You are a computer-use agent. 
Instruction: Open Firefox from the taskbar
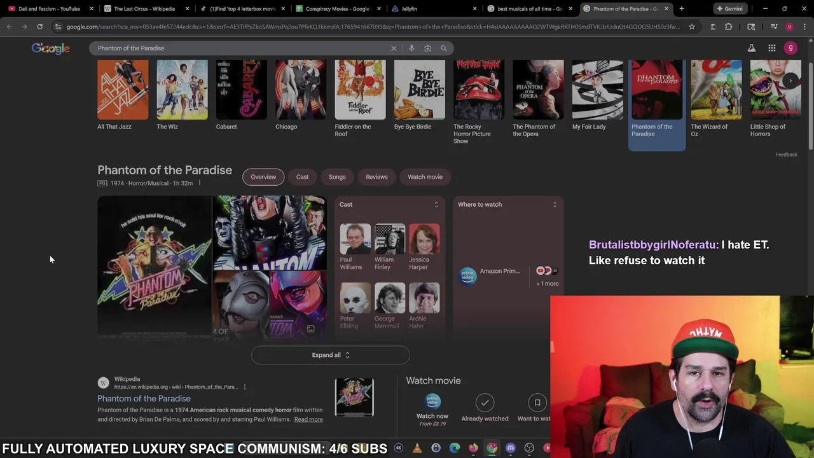(473, 448)
